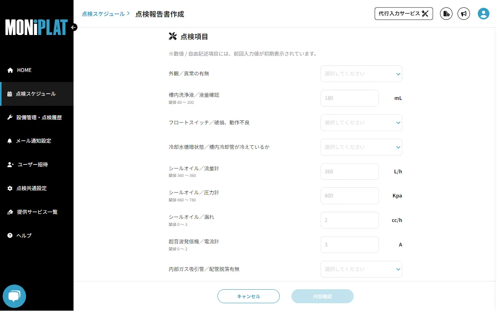Expand the フロートスイッチ condition dropdown
This screenshot has width=498, height=311.
pyautogui.click(x=361, y=122)
